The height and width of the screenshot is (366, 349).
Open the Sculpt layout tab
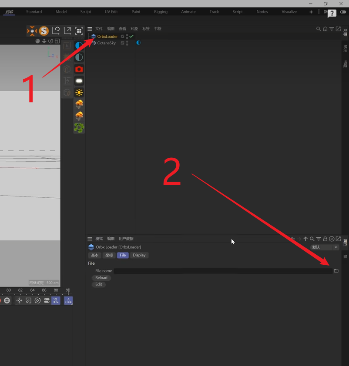click(x=86, y=12)
